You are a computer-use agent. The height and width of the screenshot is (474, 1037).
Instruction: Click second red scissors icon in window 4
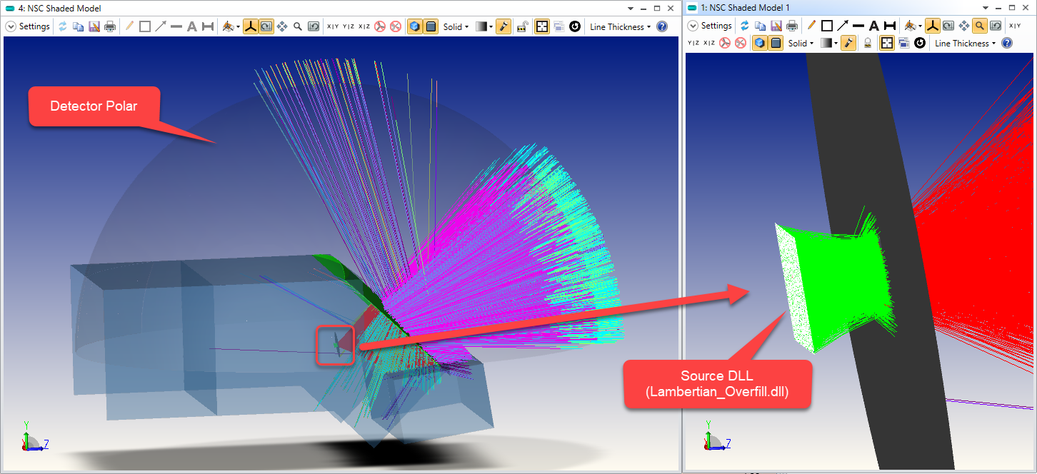tap(395, 26)
